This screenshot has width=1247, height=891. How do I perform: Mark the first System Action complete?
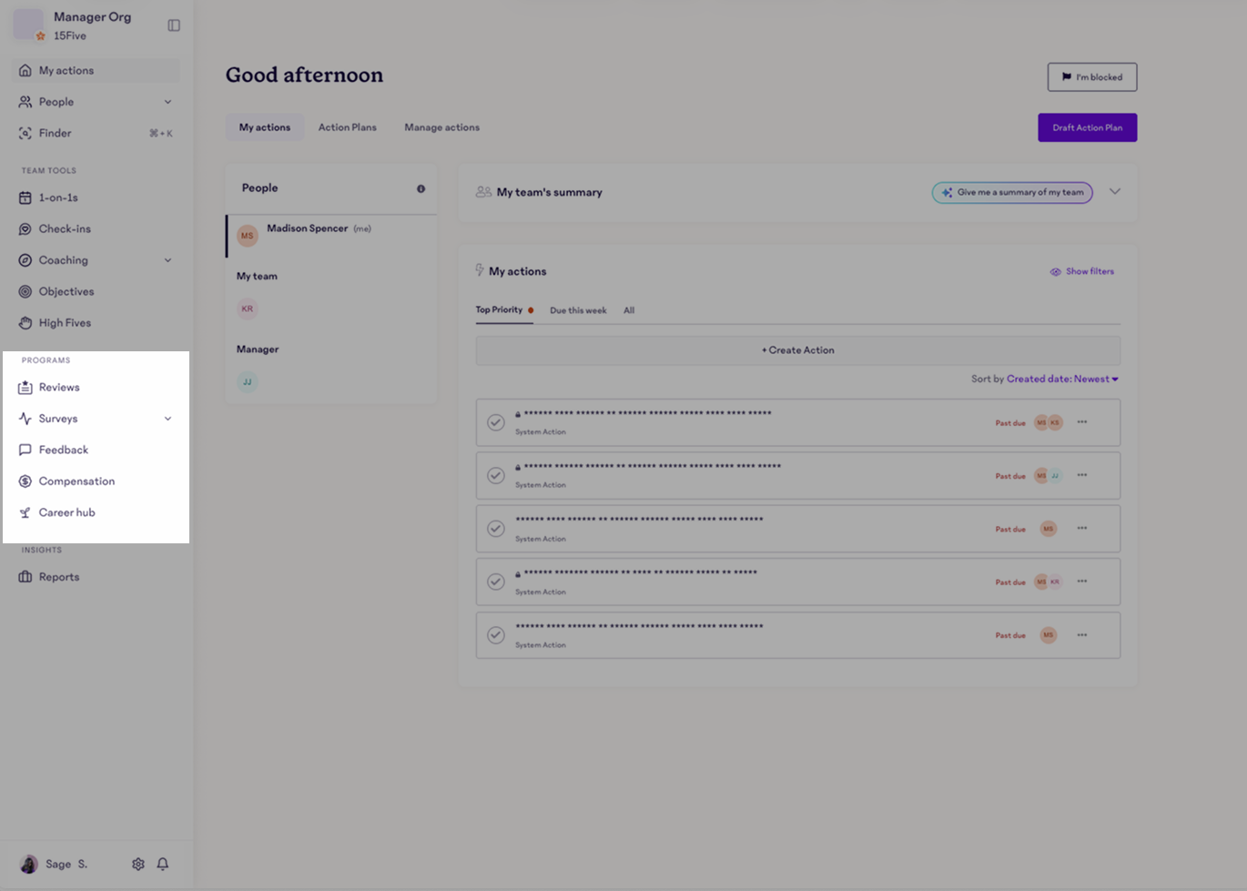pos(495,422)
